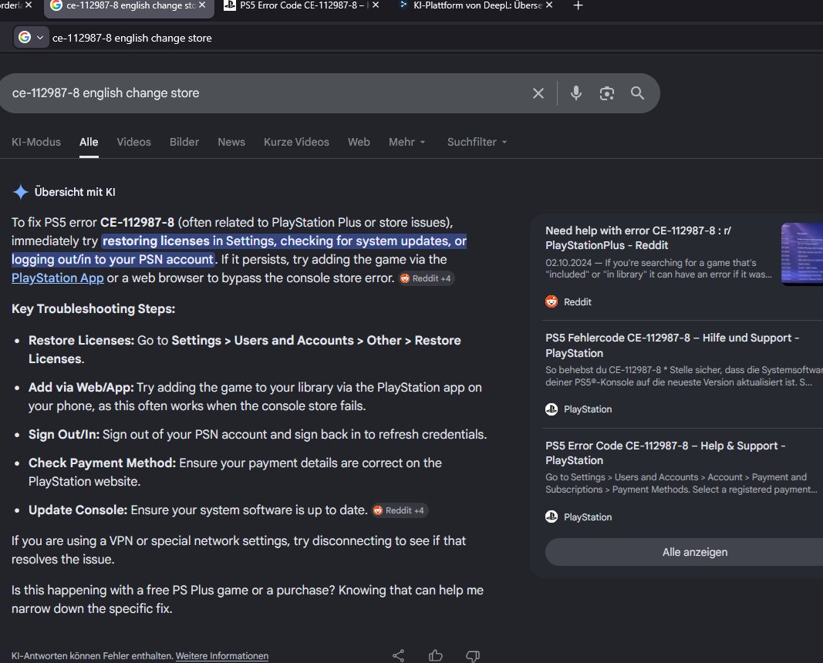This screenshot has width=823, height=663.
Task: Click the Übersicht mit KI sparkle icon
Action: click(21, 192)
